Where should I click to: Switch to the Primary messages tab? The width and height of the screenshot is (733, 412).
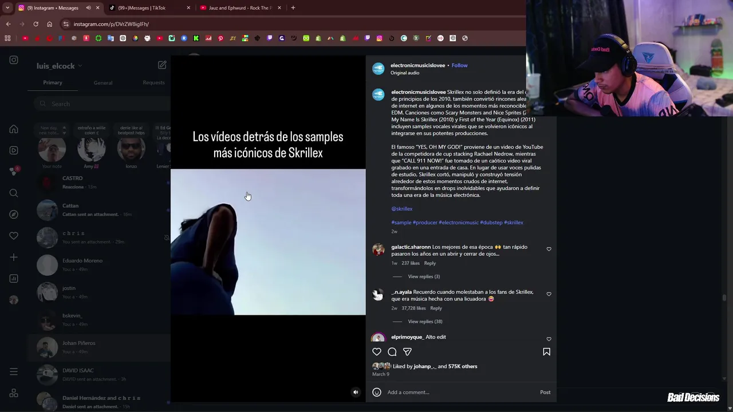pyautogui.click(x=53, y=82)
